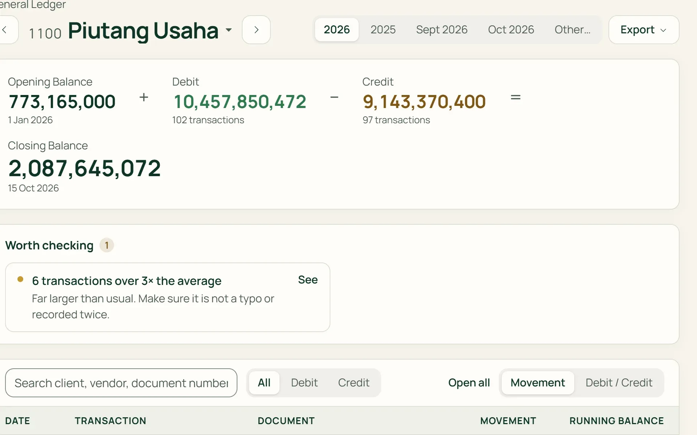Click the TRANSACTION column header
697x435 pixels.
click(110, 421)
